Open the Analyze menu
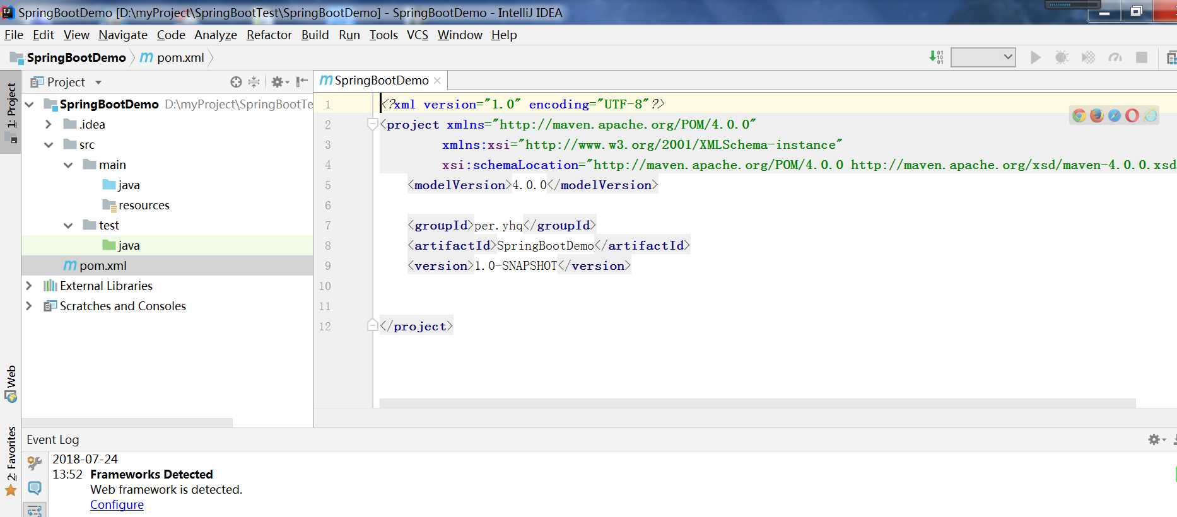Image resolution: width=1177 pixels, height=517 pixels. 216,35
